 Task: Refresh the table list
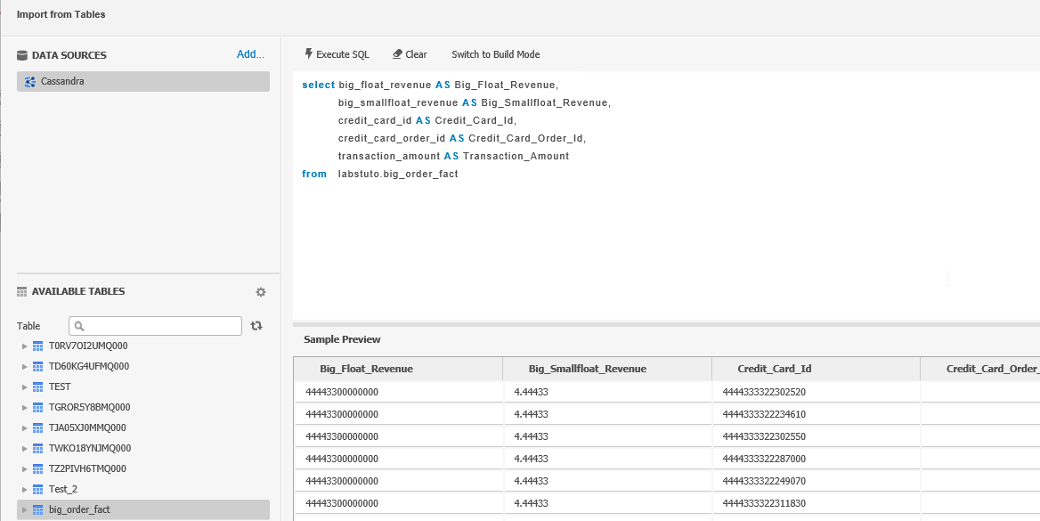point(256,326)
